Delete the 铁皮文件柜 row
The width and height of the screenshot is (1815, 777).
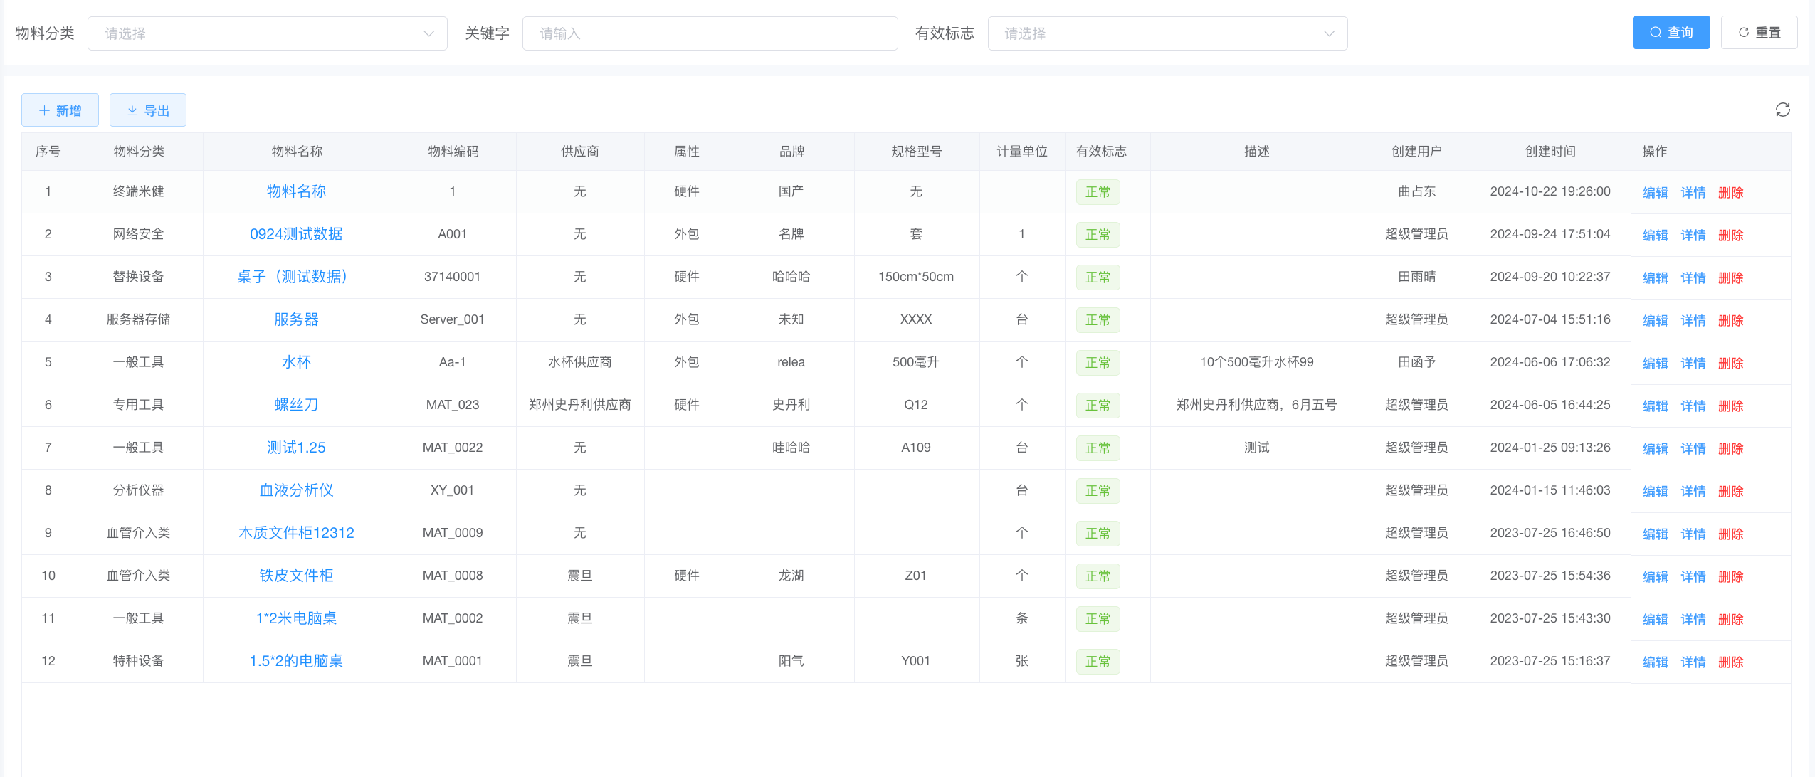1730,576
